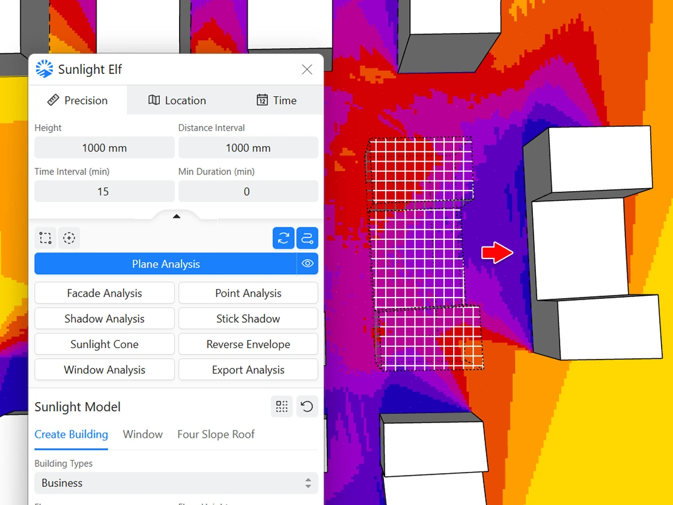Click the blue curved path icon

click(x=308, y=238)
